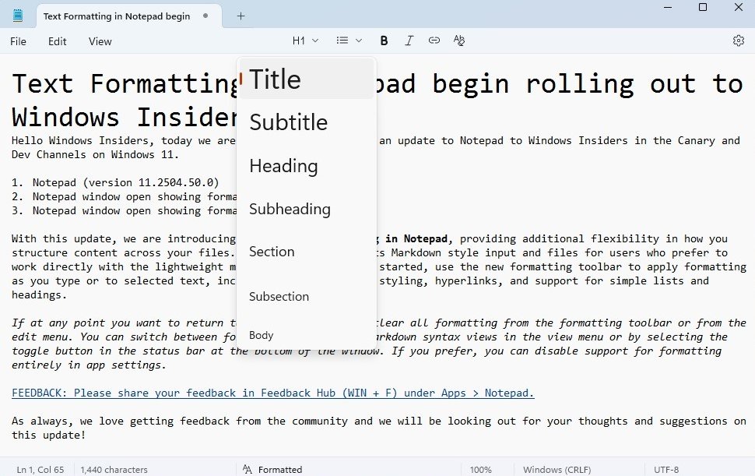Insert a hyperlink with the link icon
This screenshot has height=476, width=755.
coord(434,41)
